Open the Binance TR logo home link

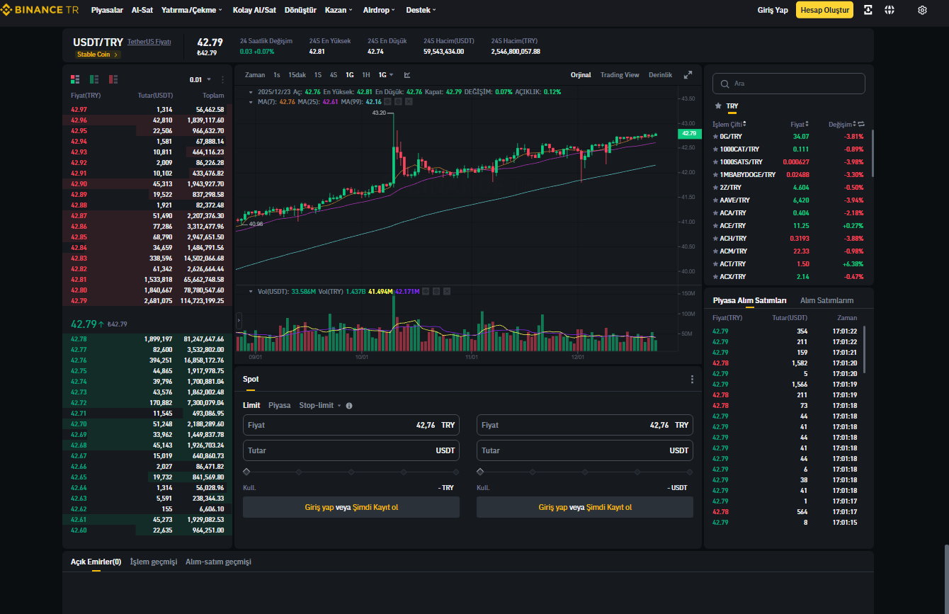[41, 10]
